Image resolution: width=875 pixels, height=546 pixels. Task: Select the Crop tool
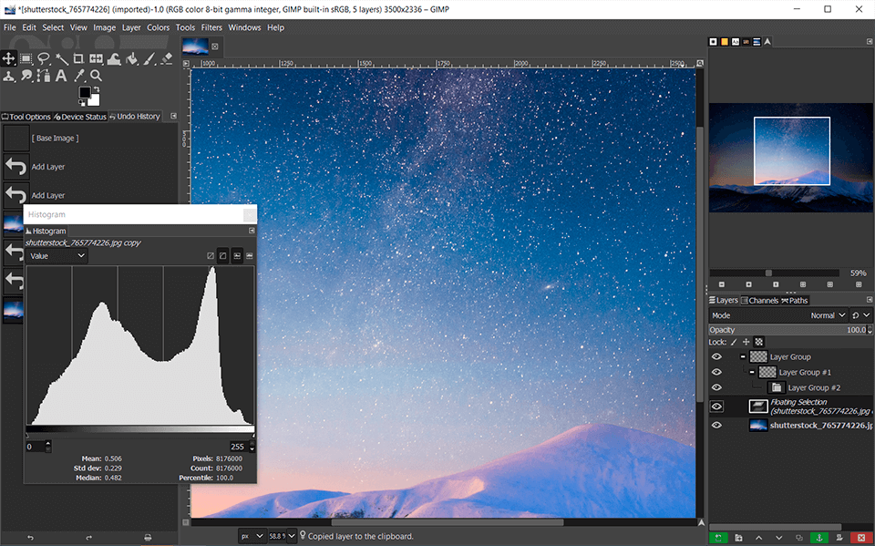coord(78,58)
